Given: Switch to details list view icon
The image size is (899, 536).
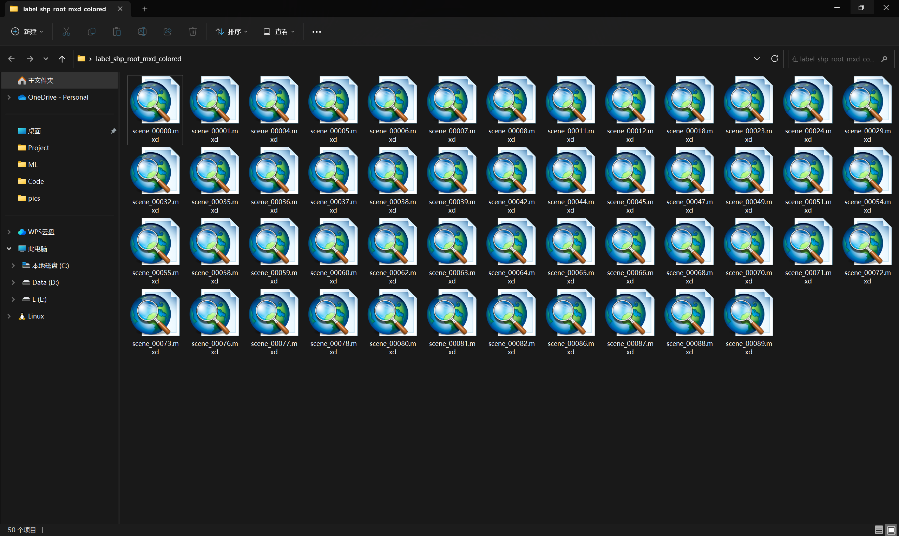Looking at the screenshot, I should [x=879, y=529].
